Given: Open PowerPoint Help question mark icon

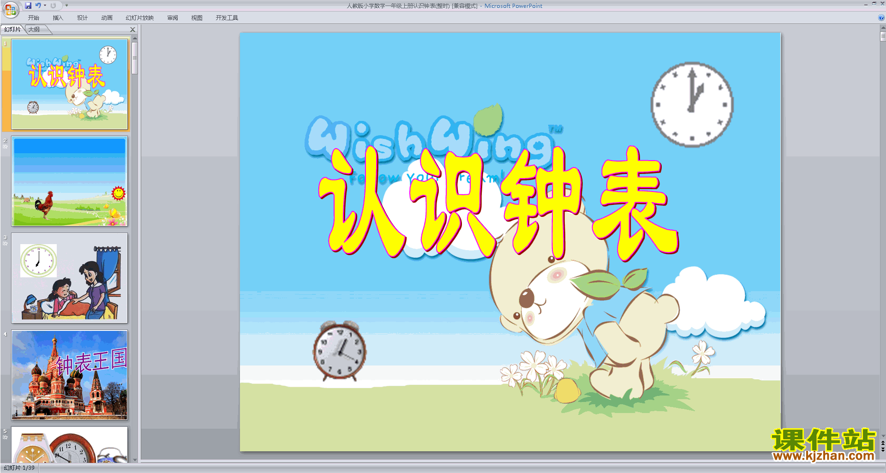Looking at the screenshot, I should pyautogui.click(x=881, y=18).
